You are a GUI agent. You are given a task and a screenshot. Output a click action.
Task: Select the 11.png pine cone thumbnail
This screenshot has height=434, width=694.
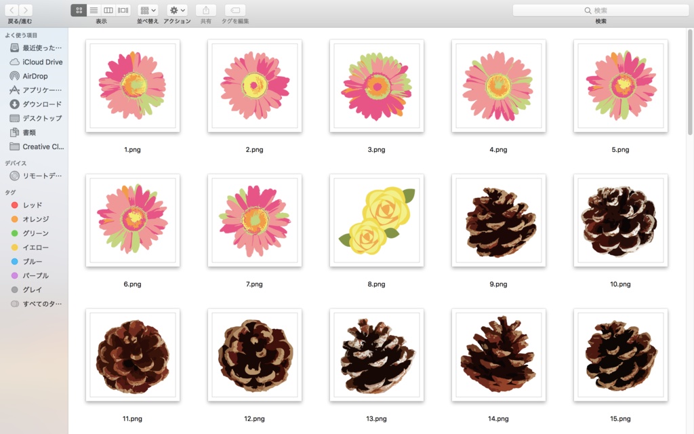pos(133,355)
